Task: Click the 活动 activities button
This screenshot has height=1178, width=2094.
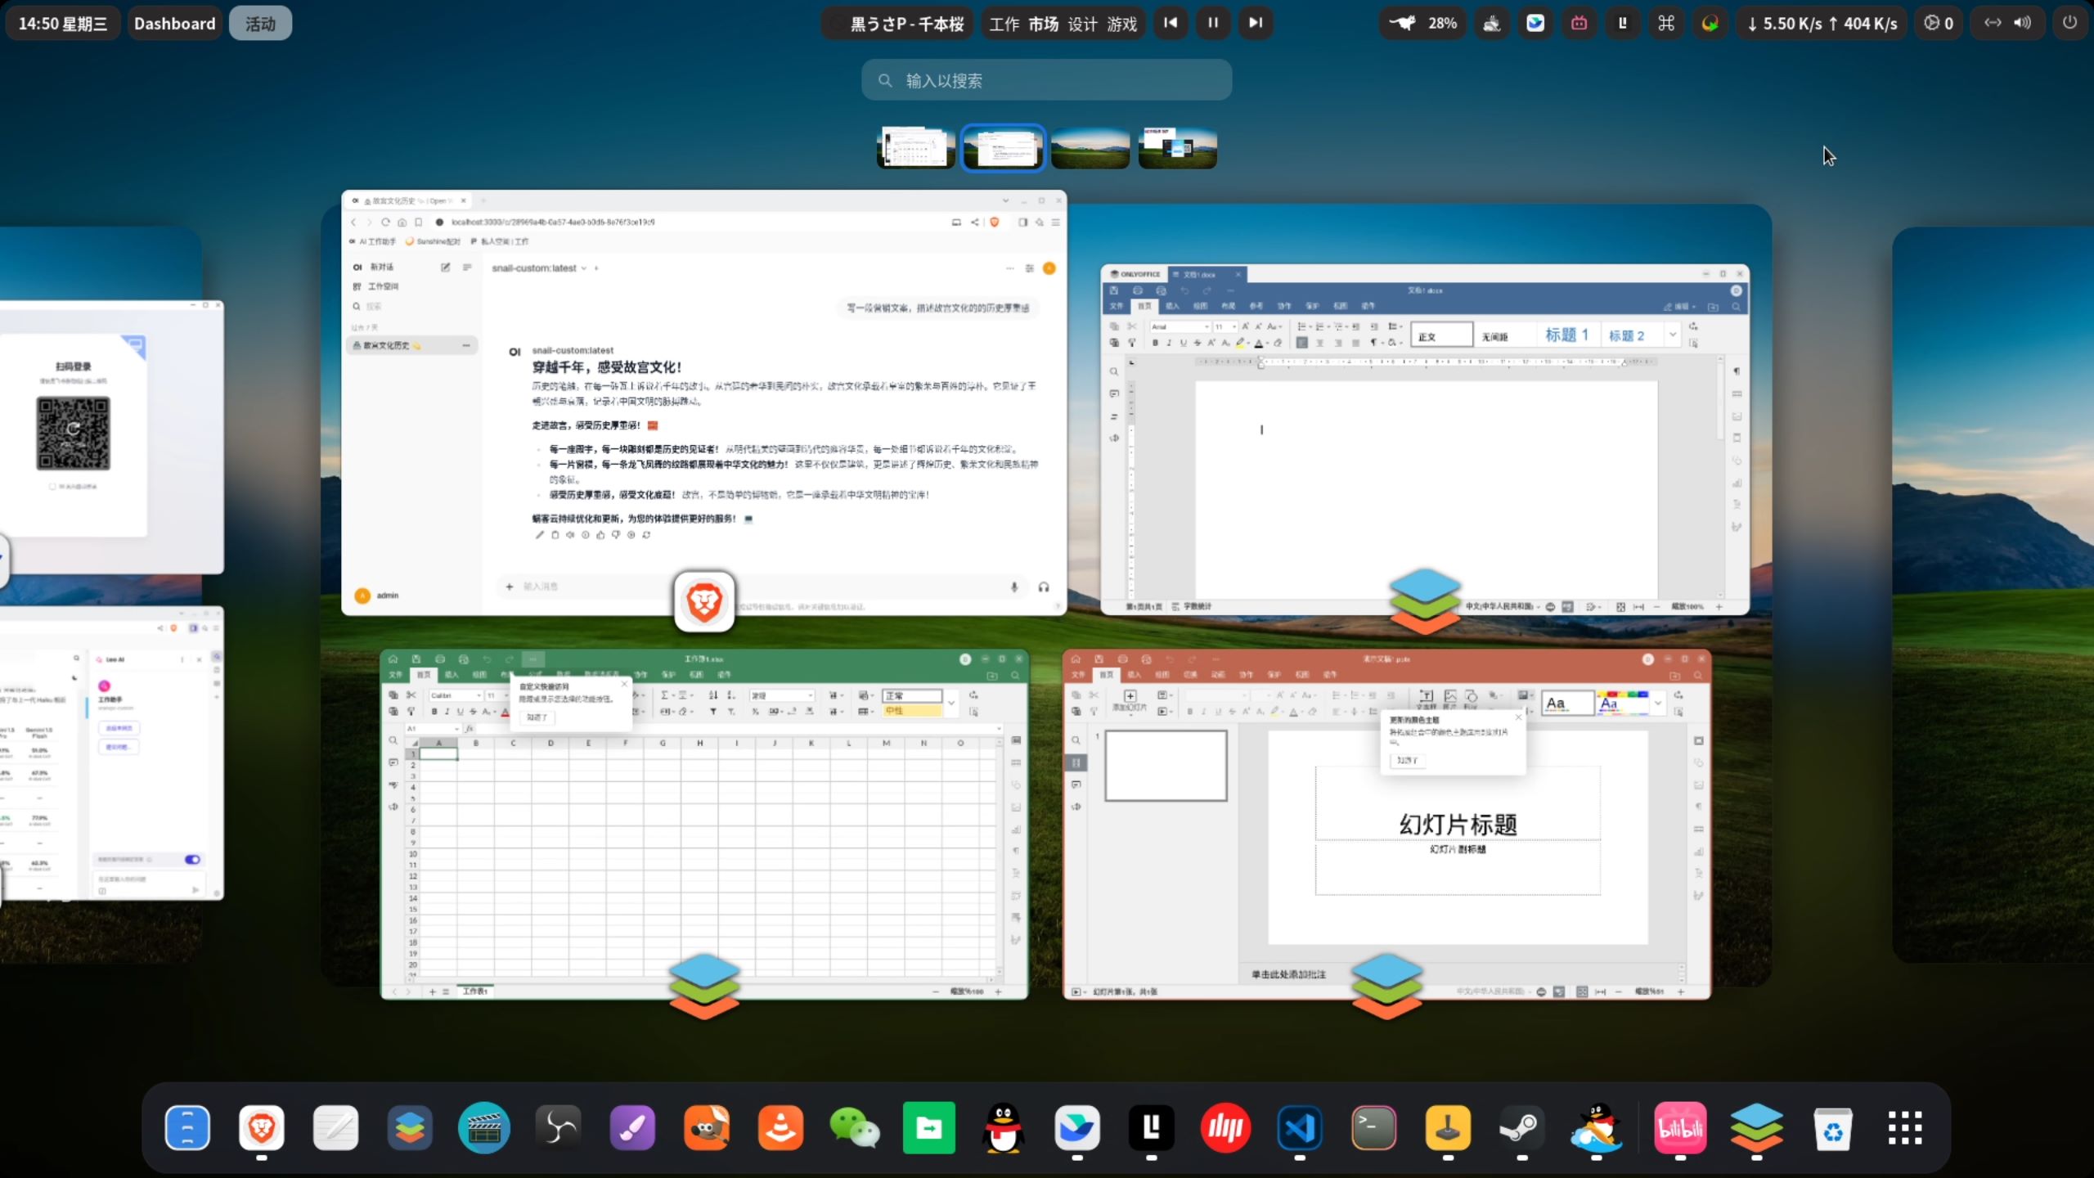Action: tap(260, 23)
